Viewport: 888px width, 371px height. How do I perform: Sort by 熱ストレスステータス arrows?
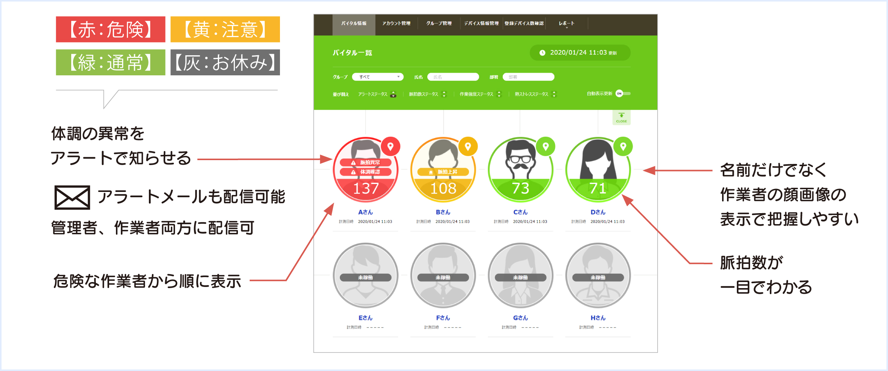click(554, 94)
